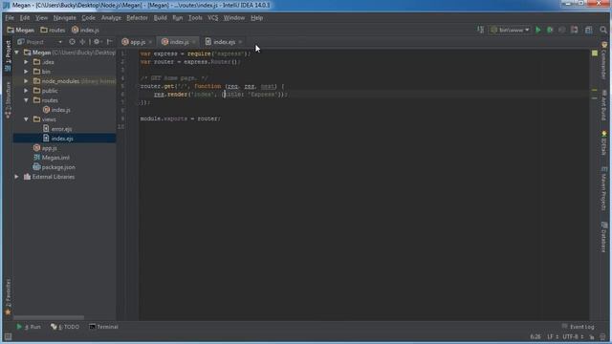612x344 pixels.
Task: Expand the node_modules folder arrow
Action: (26, 81)
